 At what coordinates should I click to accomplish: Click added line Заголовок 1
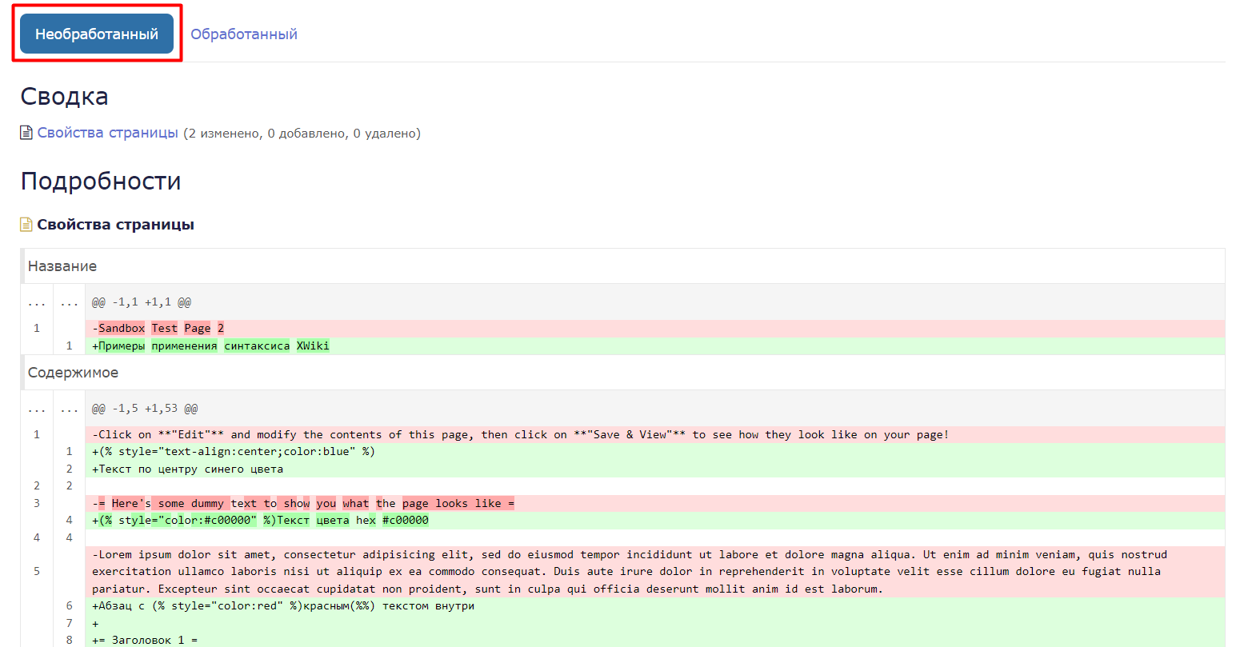pos(655,640)
